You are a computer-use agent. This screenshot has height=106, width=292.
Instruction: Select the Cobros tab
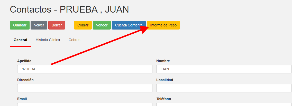74,40
